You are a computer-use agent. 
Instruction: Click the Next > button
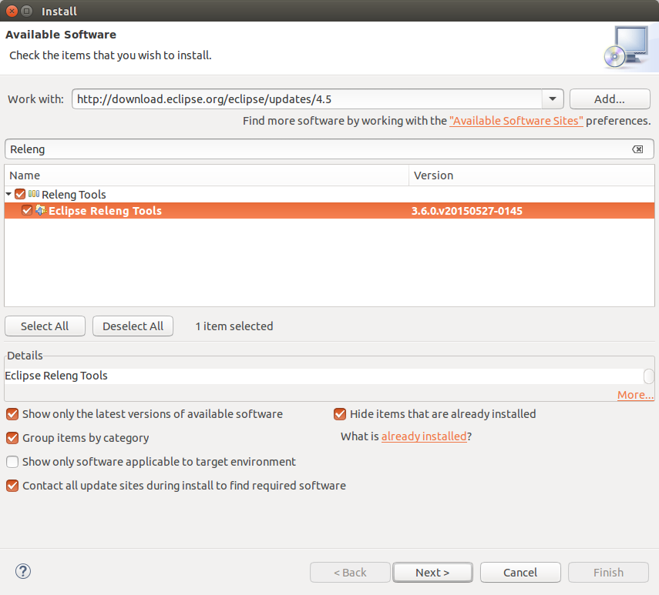432,573
